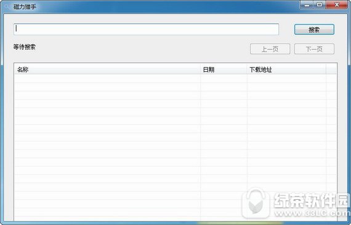Click the 绿茶软件园 watermark logo

pyautogui.click(x=296, y=203)
